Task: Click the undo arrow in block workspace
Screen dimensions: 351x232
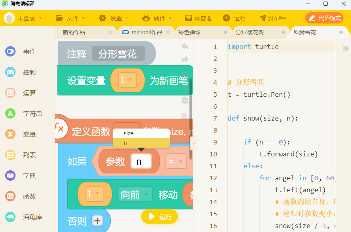Action: (185, 47)
